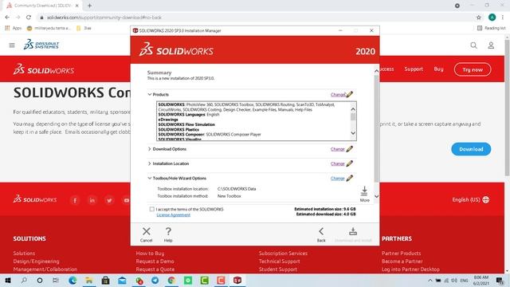The image size is (510, 287).
Task: Click the Change link for Products
Action: (338, 94)
